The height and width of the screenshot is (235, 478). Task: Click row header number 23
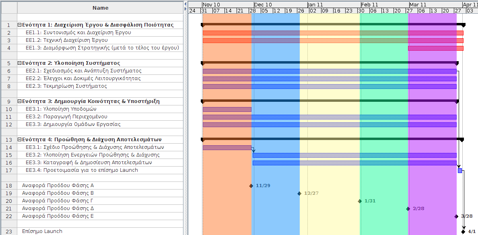pos(9,231)
